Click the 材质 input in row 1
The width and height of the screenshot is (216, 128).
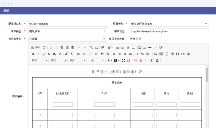[143, 104]
